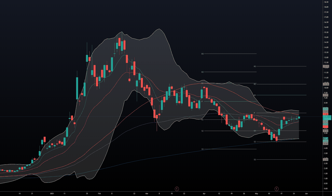
Task: Click the 4.00 price axis label
Action: click(326, 148)
